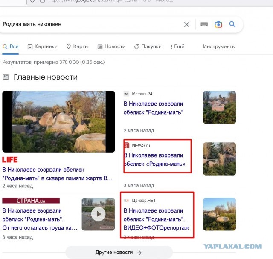The image size is (273, 259).
Task: Open the Цензор.НЕТ headline link
Action: 157,219
